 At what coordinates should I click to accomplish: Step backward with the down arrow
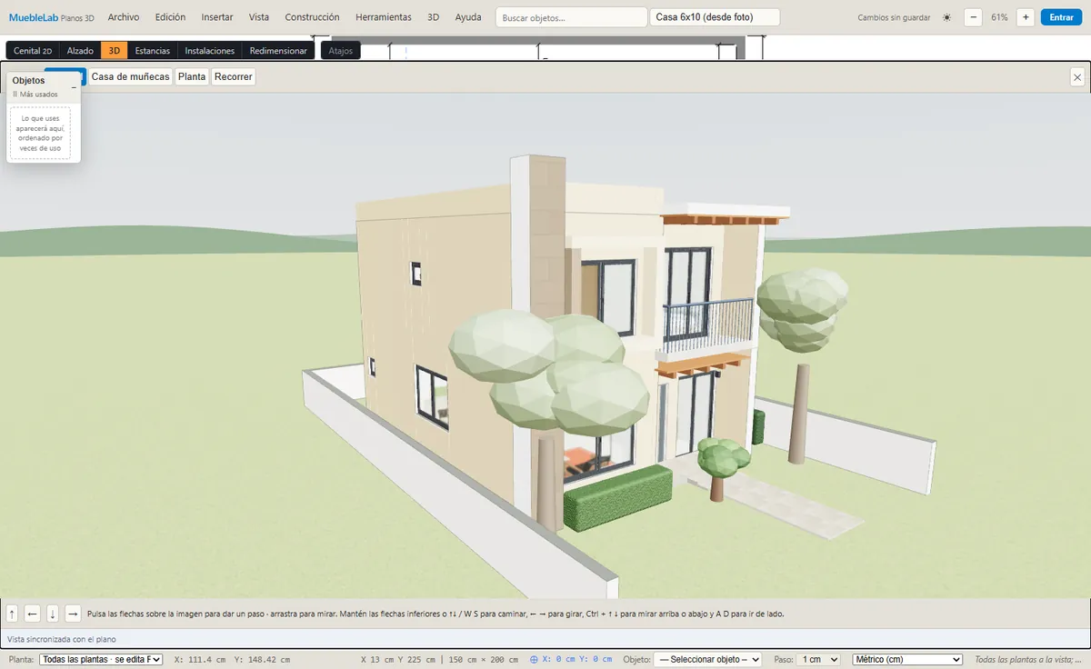pyautogui.click(x=53, y=614)
